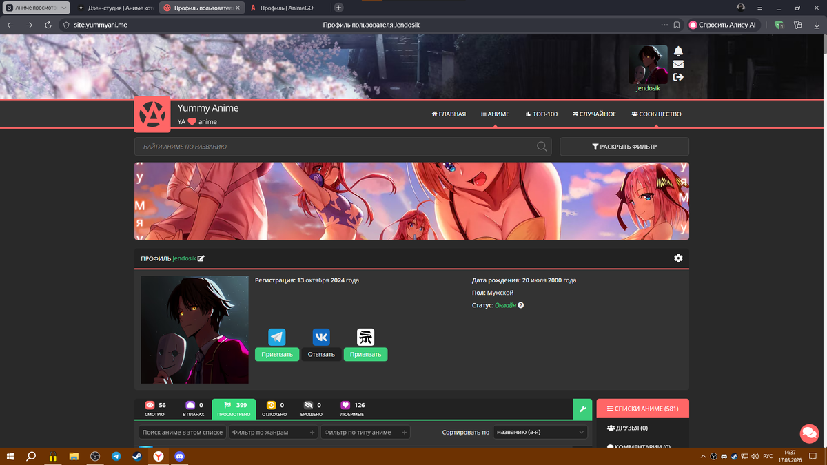
Task: Open Jendosik avatar in header
Action: pyautogui.click(x=648, y=65)
